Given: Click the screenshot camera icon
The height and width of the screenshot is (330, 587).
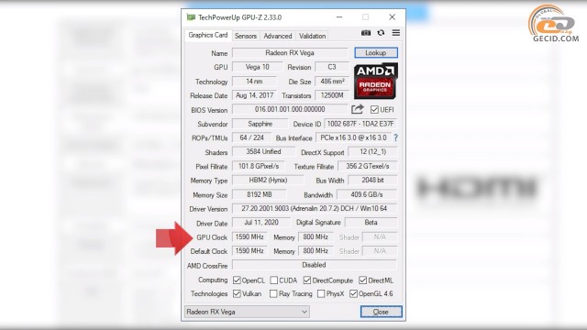Looking at the screenshot, I should pyautogui.click(x=366, y=33).
